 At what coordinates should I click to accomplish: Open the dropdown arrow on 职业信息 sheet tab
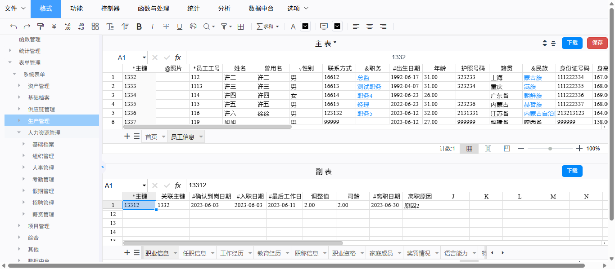tap(175, 253)
